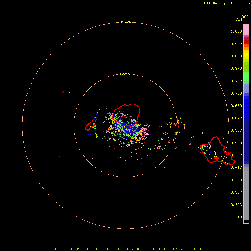This screenshot has width=251, height=251.
Task: Click the small red island outline west of center
Action: (x=91, y=125)
